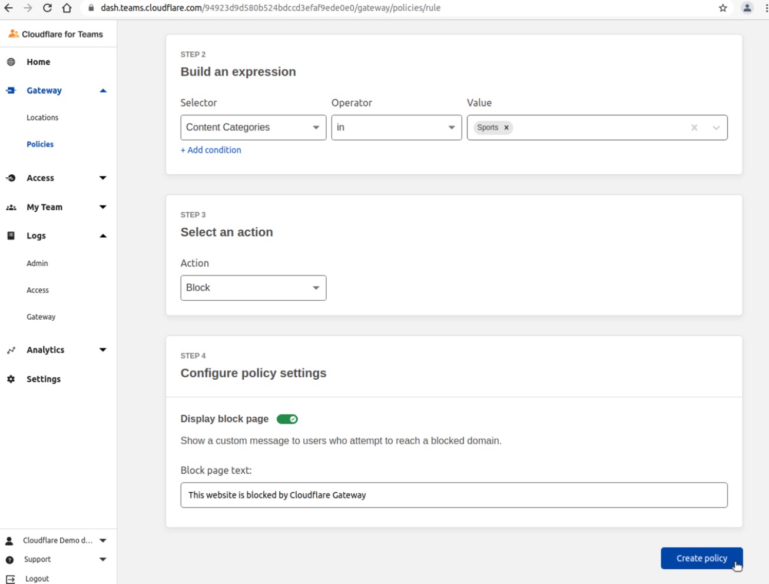Click the Settings gear icon
This screenshot has width=769, height=584.
[x=11, y=379]
